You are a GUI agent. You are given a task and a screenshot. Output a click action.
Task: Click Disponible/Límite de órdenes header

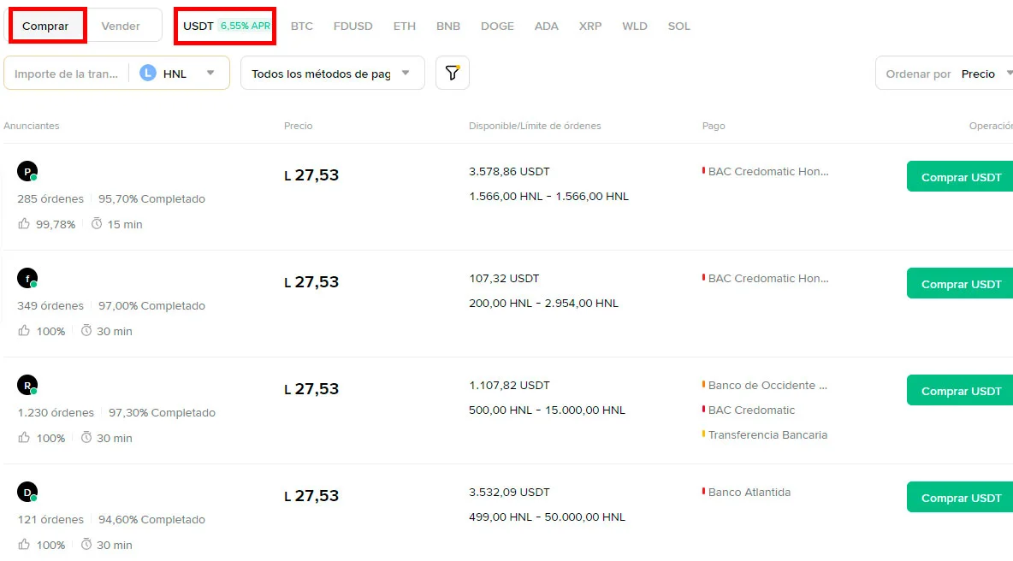534,126
